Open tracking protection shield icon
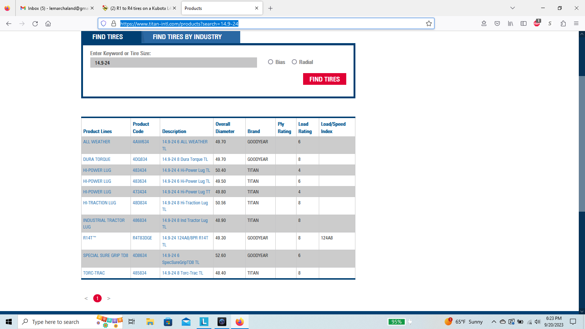 pyautogui.click(x=103, y=23)
